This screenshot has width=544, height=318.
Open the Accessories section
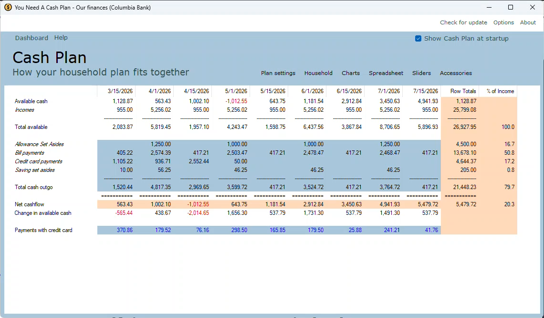[456, 73]
